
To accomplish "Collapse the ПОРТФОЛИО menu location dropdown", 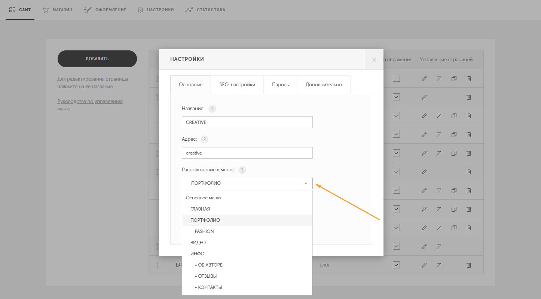I will [247, 183].
